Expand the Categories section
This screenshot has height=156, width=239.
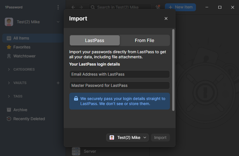click(x=9, y=69)
